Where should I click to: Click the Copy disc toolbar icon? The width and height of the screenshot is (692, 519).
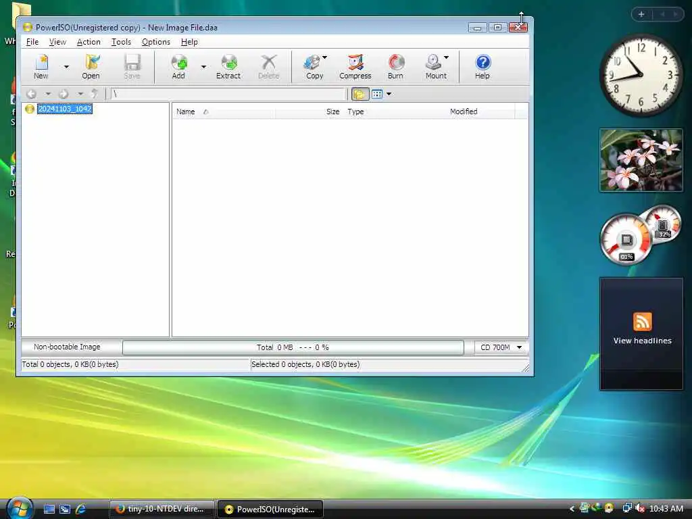[x=314, y=67]
